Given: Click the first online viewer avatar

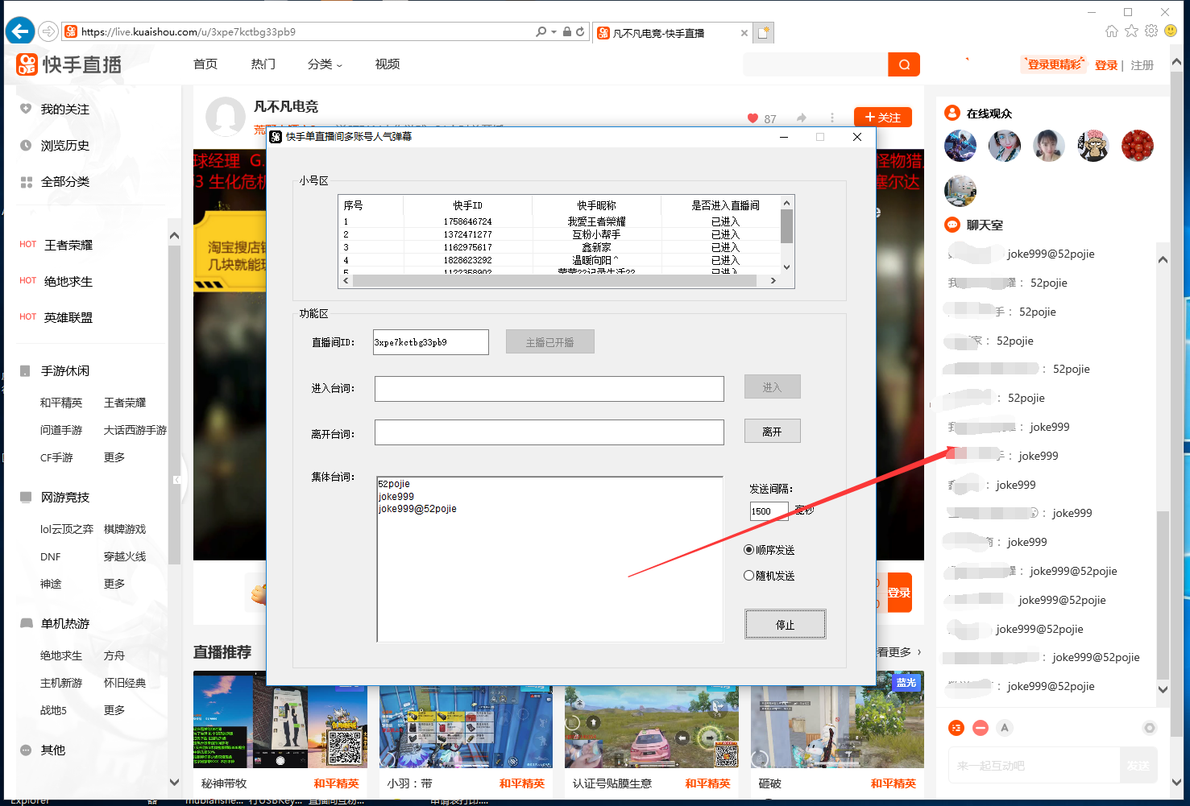Looking at the screenshot, I should 960,146.
